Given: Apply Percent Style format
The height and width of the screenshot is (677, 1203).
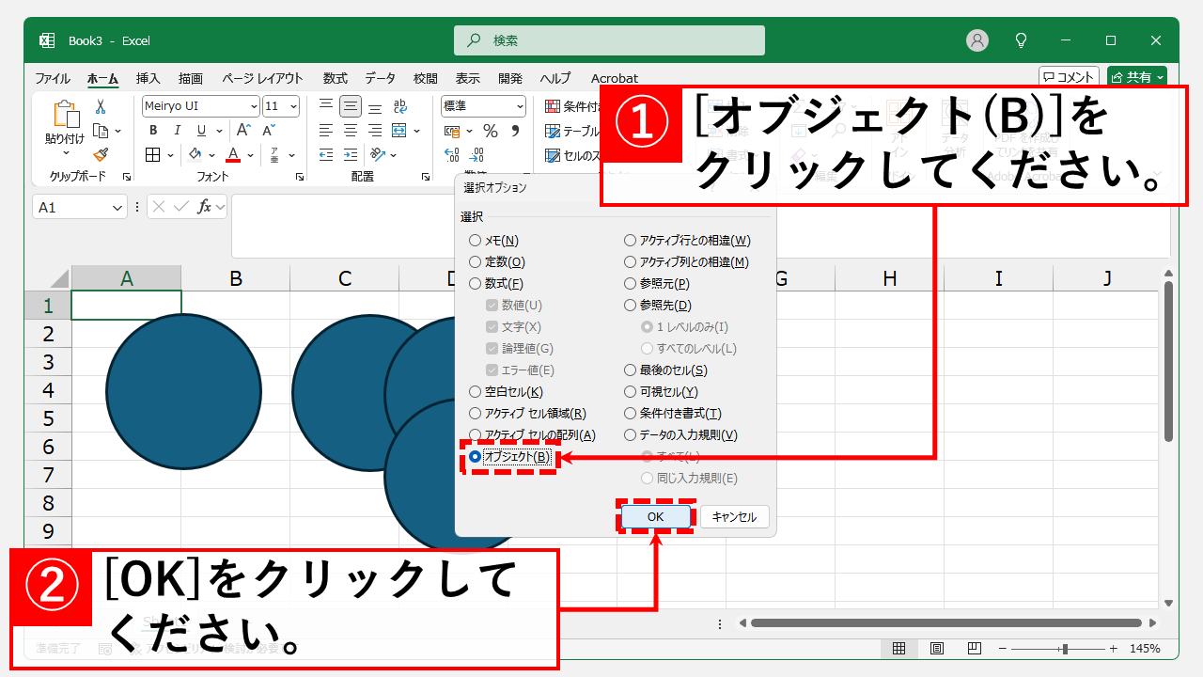Looking at the screenshot, I should tap(490, 131).
